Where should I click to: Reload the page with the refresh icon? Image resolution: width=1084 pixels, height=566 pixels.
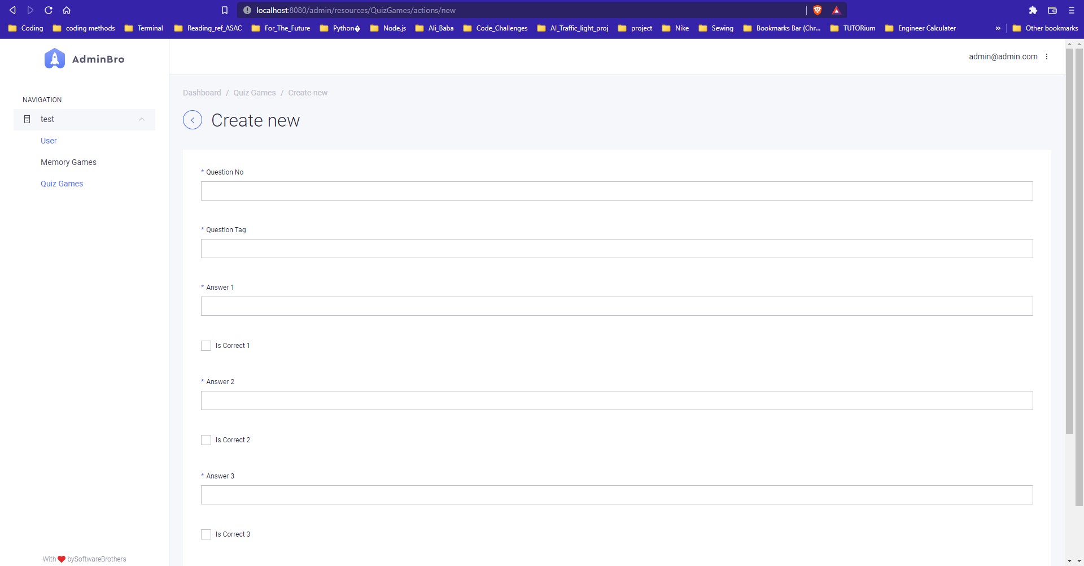pos(49,10)
